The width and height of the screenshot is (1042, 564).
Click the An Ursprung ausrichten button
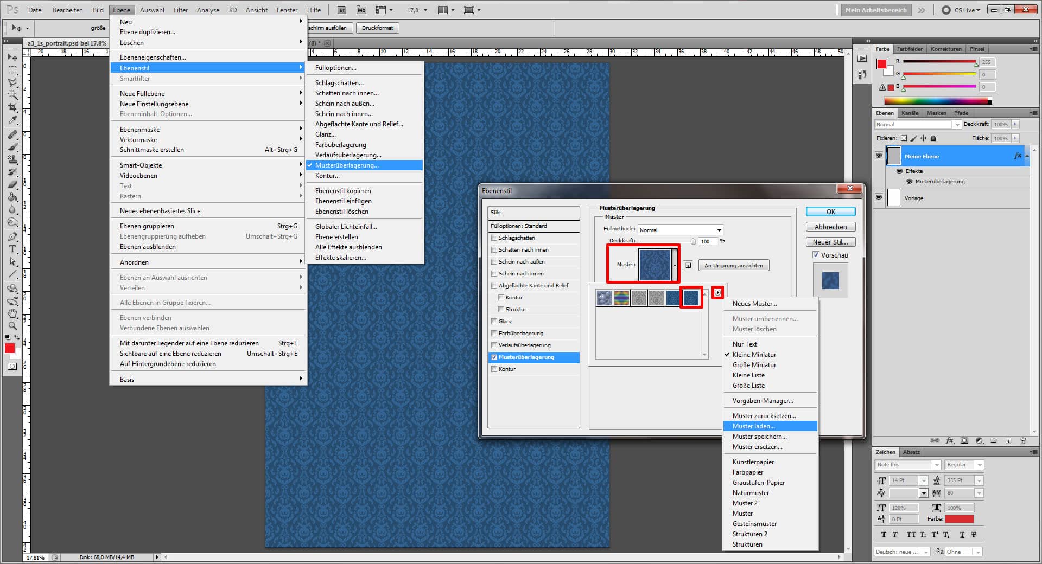733,265
